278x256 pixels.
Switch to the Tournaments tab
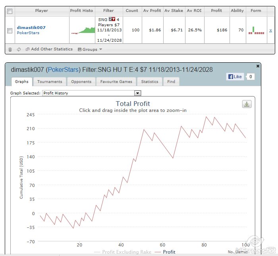click(x=50, y=81)
